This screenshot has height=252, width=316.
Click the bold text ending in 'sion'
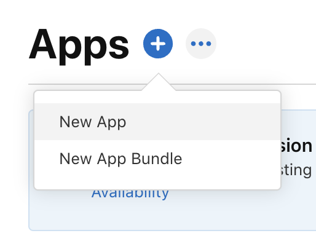pyautogui.click(x=297, y=146)
